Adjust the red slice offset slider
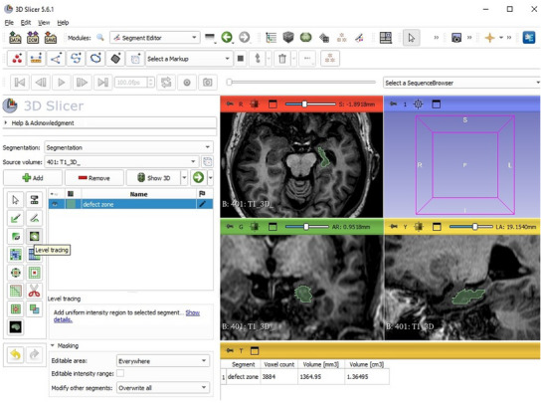The width and height of the screenshot is (543, 403). coord(310,103)
